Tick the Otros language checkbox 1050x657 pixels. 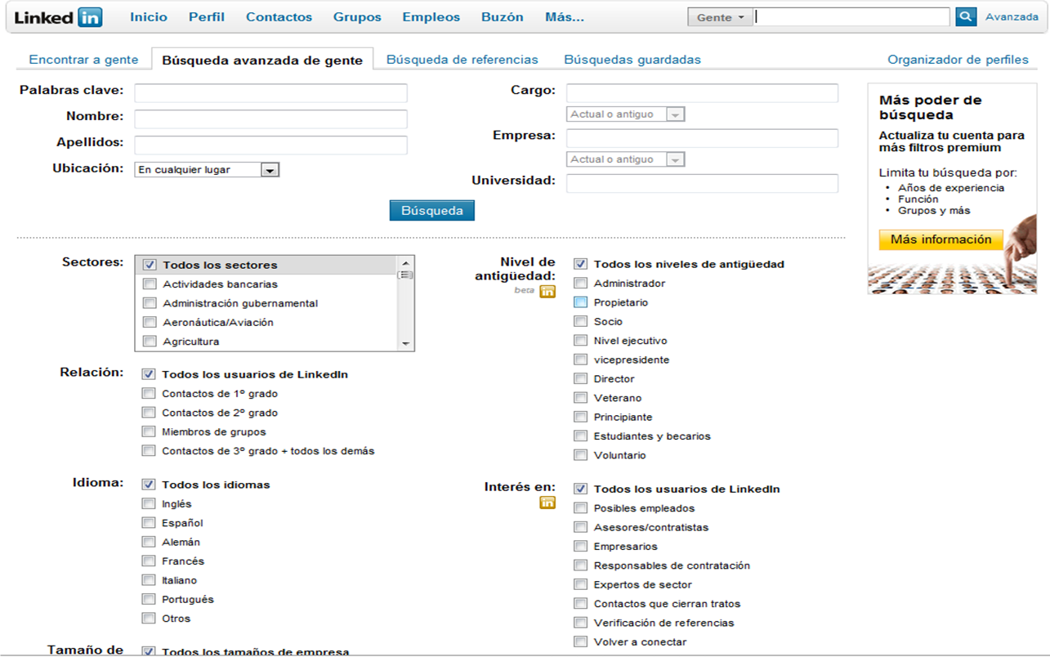tap(149, 619)
